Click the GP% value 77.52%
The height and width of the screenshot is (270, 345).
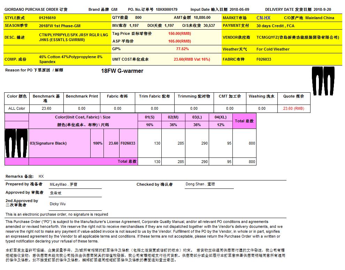pos(182,49)
